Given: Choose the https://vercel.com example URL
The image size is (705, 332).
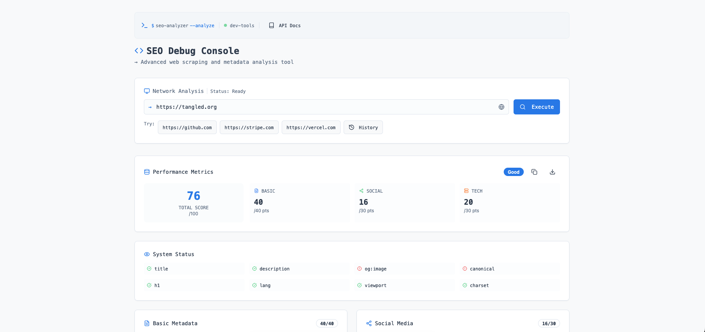Looking at the screenshot, I should [311, 127].
